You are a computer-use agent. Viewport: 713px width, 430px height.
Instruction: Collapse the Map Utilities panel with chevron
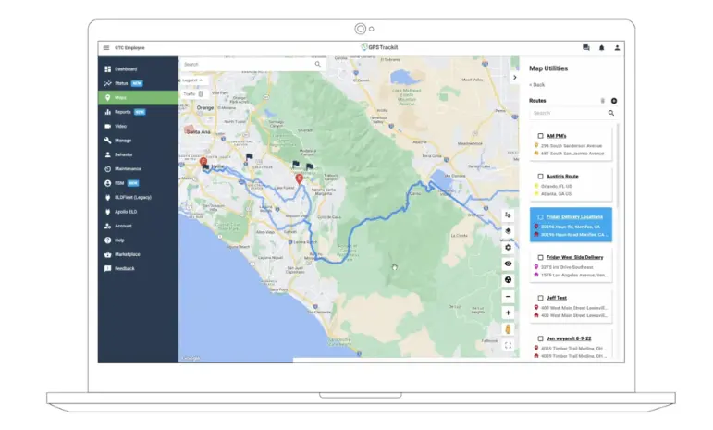tap(515, 78)
